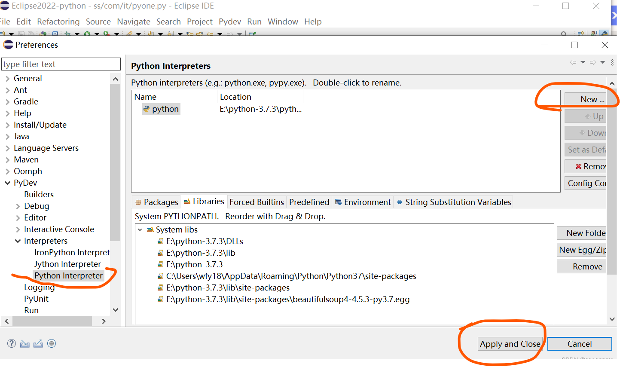Open the Help question mark icon
This screenshot has height=367, width=620.
tap(12, 343)
